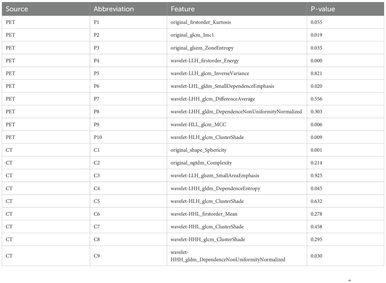Click the P-value 0.925 cell

[x=316, y=175]
